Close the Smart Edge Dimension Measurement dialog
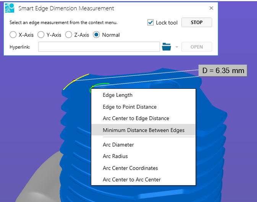This screenshot has height=202, width=257. pyautogui.click(x=211, y=8)
